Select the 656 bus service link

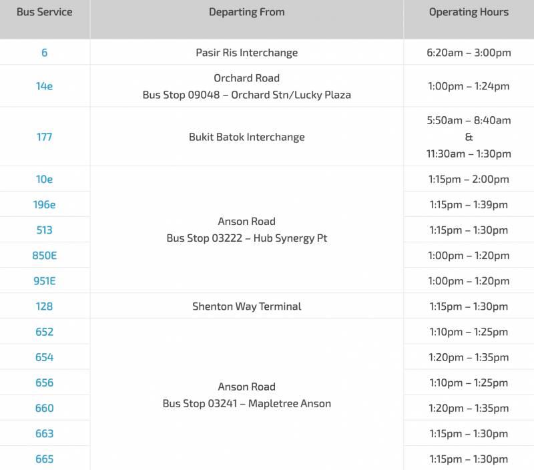[x=44, y=383]
